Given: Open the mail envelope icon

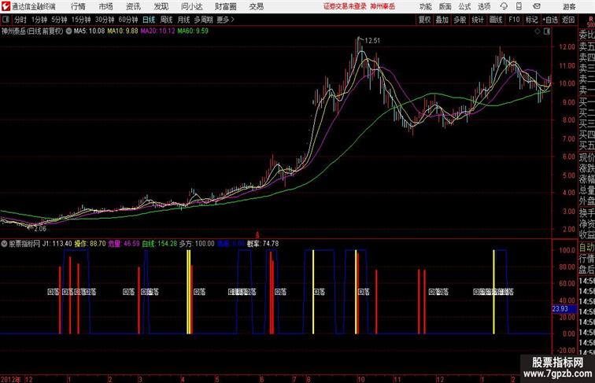Looking at the screenshot, I should (x=537, y=6).
